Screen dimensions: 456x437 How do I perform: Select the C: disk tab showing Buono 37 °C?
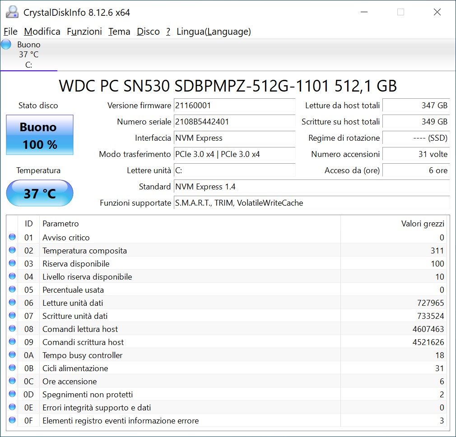pos(29,55)
